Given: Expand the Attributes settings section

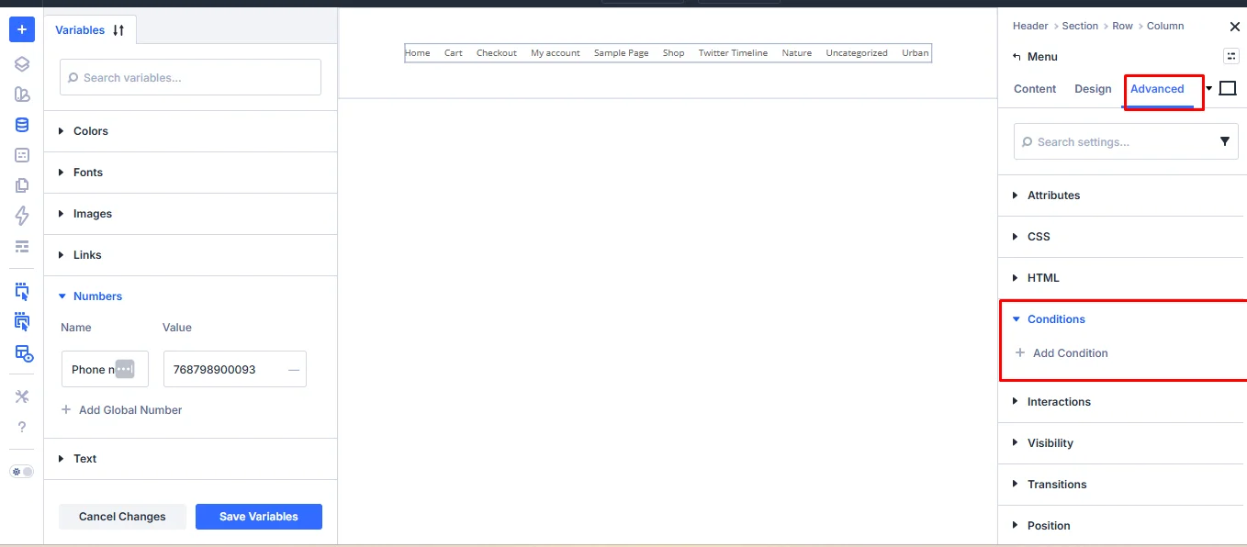Looking at the screenshot, I should click(x=1121, y=195).
